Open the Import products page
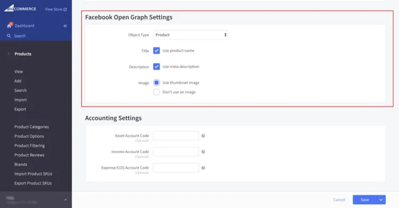This screenshot has height=208, width=399. [x=20, y=100]
